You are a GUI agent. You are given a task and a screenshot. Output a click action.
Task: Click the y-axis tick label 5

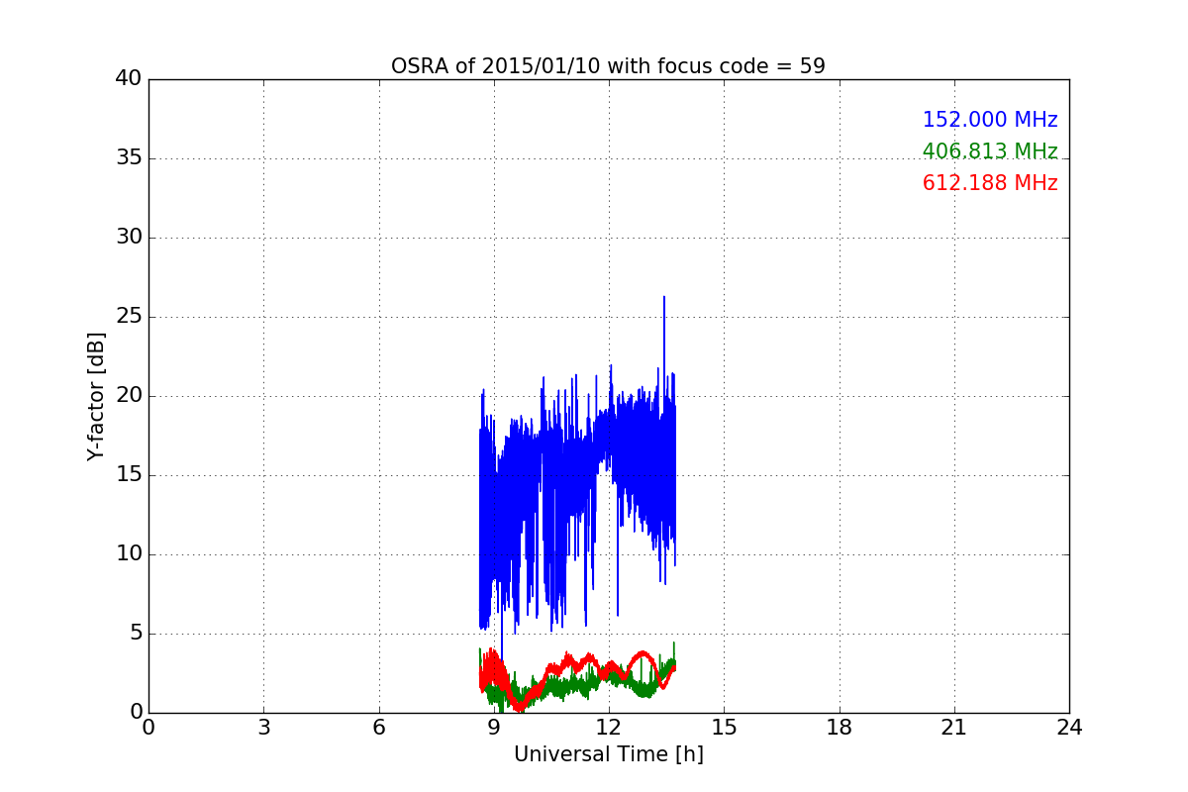136,634
